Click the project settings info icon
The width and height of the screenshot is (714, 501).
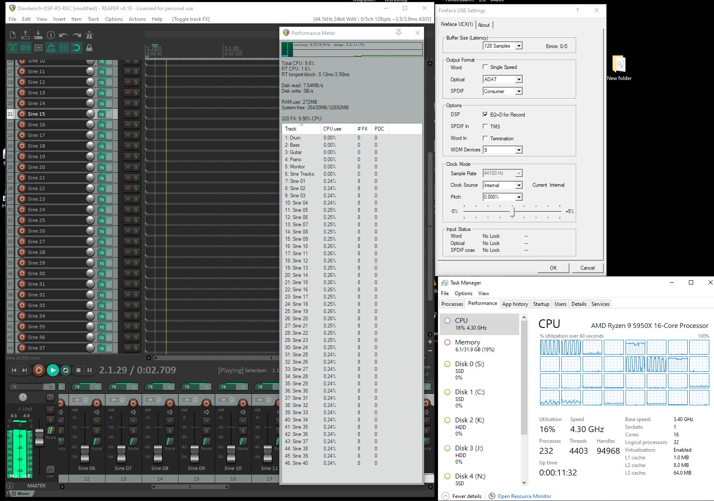(x=51, y=35)
